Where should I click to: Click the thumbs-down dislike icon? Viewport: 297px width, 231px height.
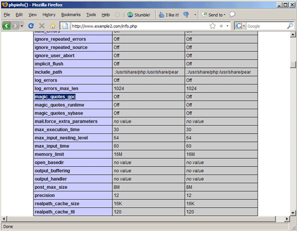[186, 15]
